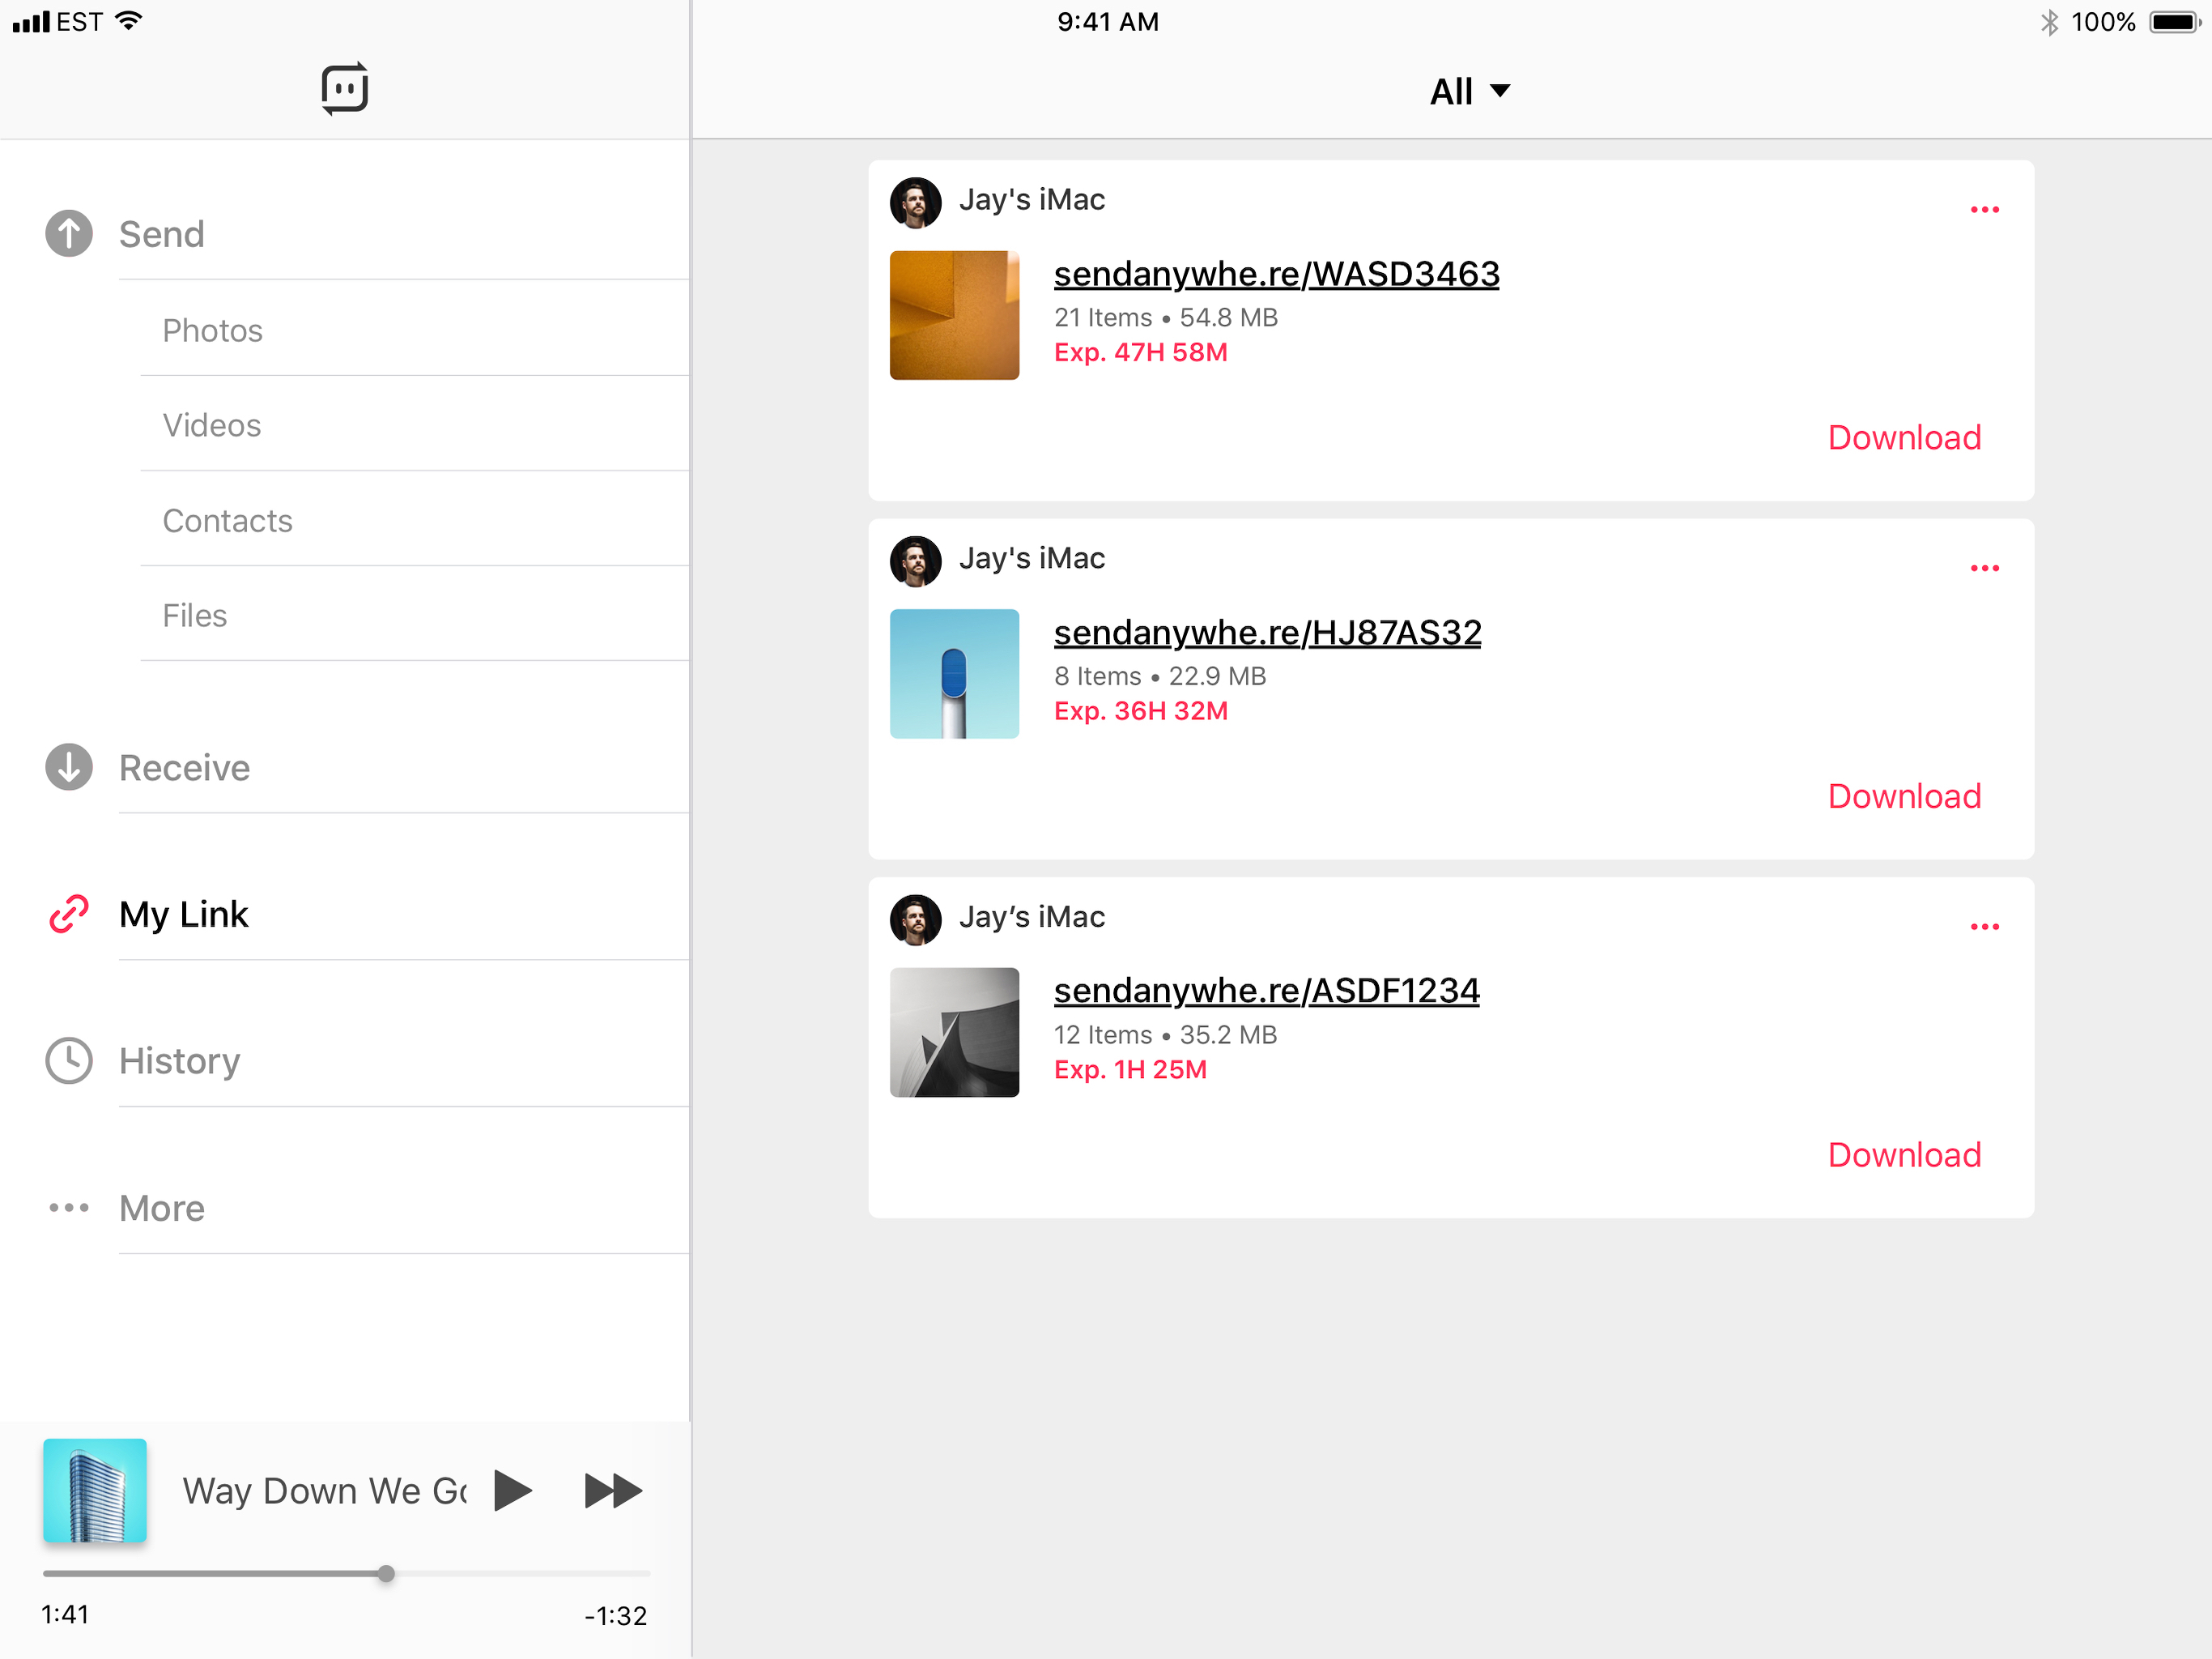Open options menu for HJ87AS32 link card
Screen dimensions: 2212x1659
[1984, 569]
